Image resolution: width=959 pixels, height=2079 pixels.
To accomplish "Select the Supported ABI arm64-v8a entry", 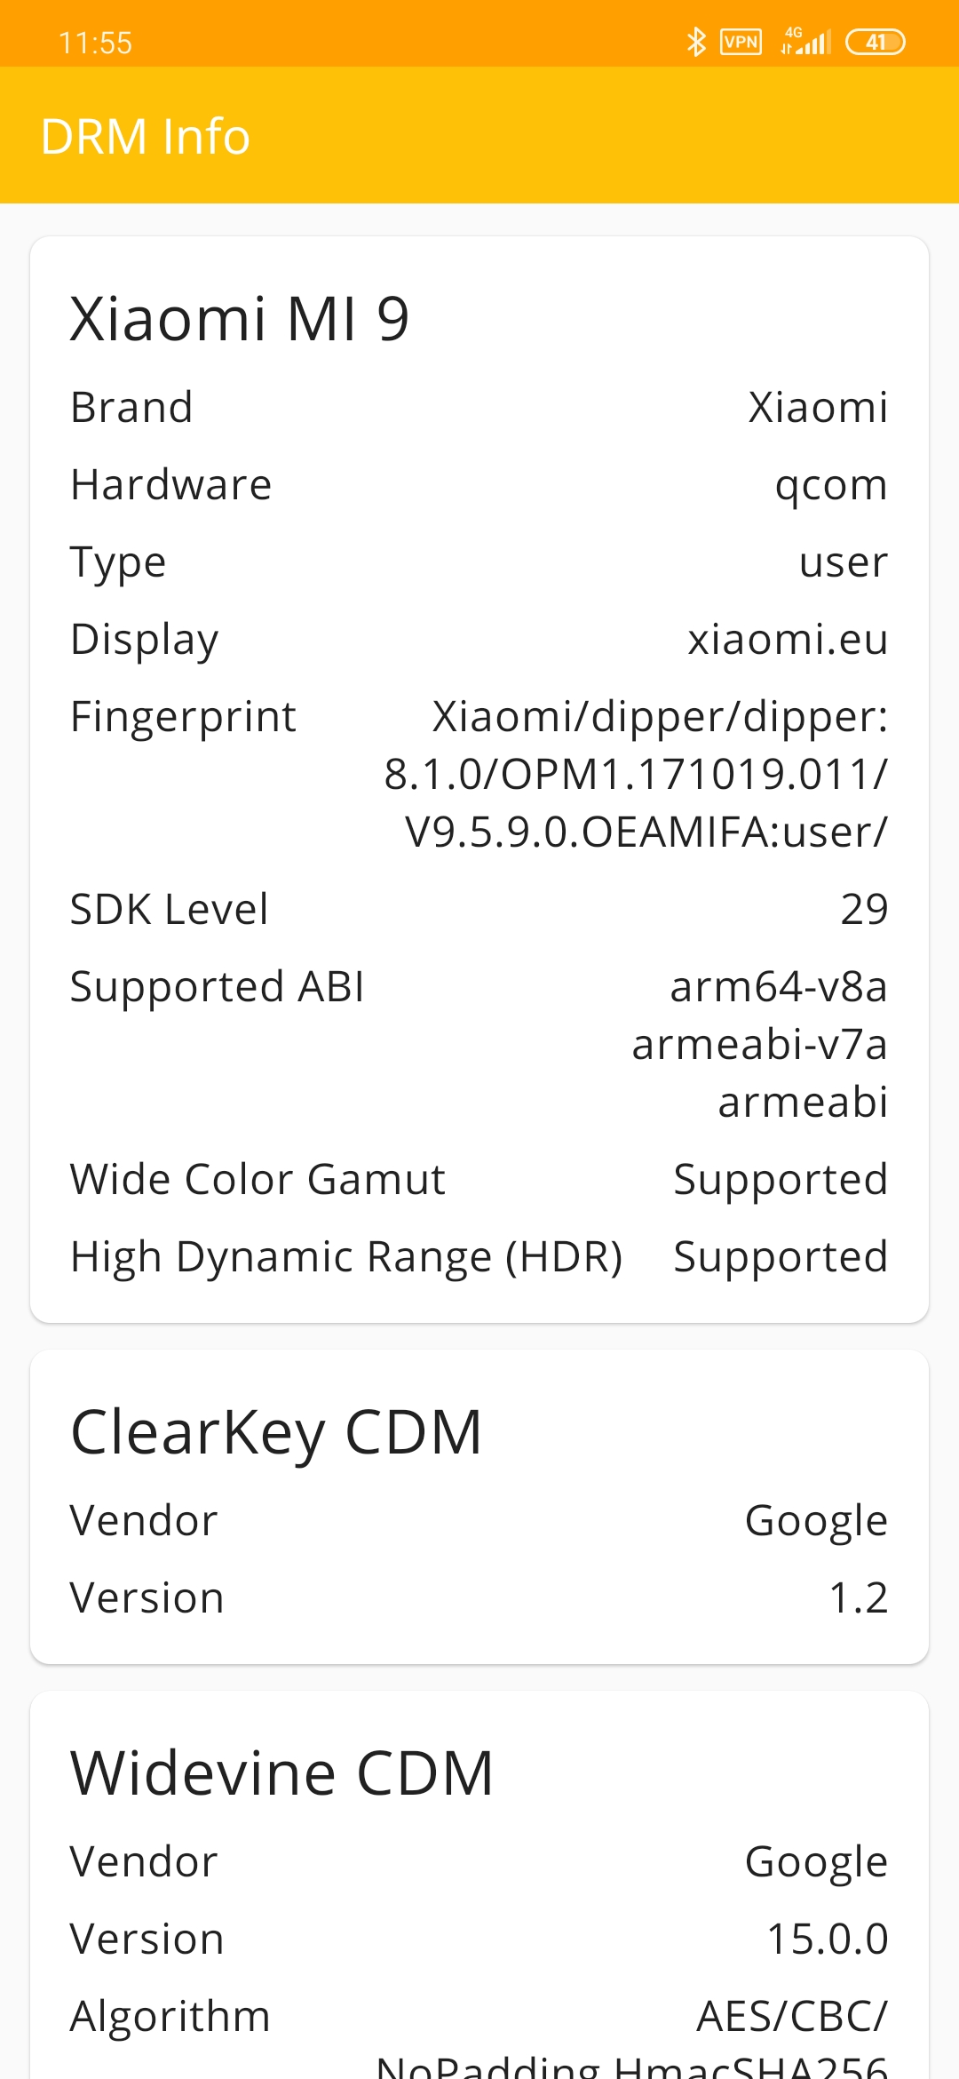I will (x=779, y=986).
